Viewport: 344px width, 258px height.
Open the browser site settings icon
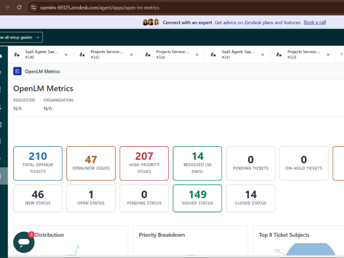33,7
